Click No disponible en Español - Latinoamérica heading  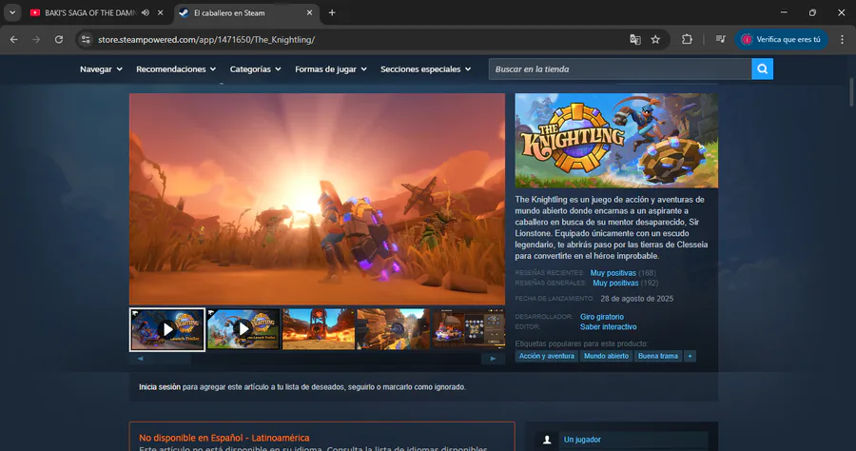224,438
